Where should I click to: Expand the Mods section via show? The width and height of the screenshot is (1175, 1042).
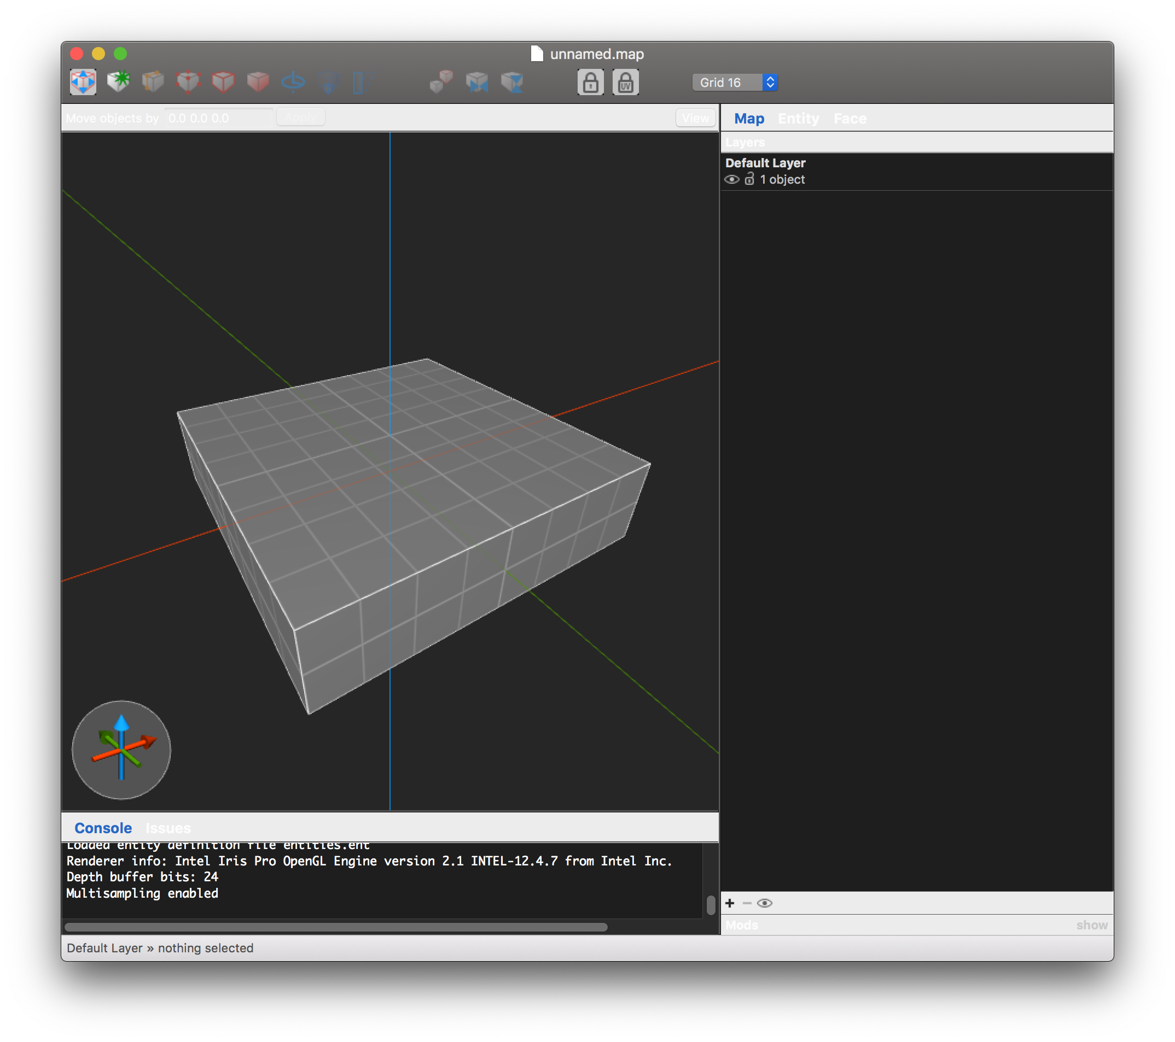[x=1092, y=925]
